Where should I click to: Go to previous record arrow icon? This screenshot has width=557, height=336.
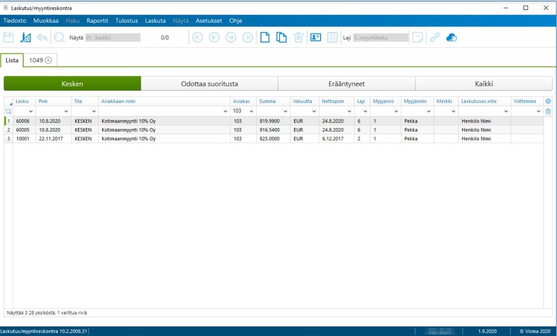point(214,37)
